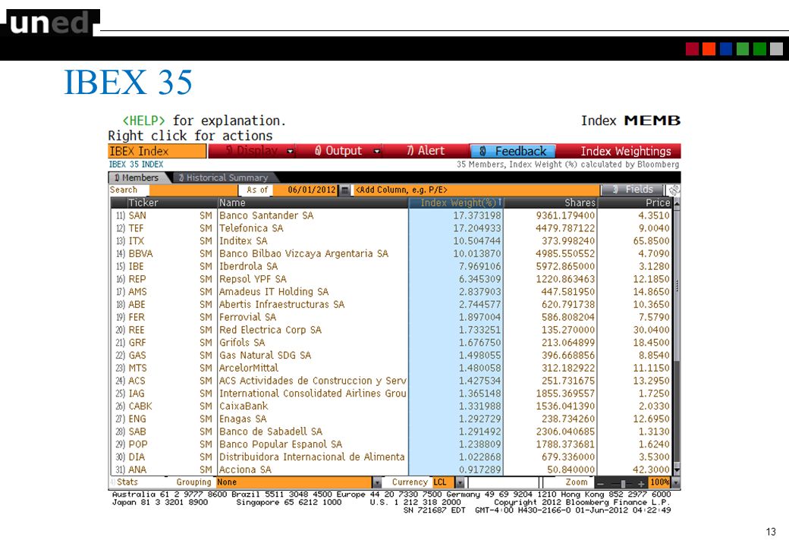
Task: Click index weight value 17.373198
Action: [x=477, y=215]
